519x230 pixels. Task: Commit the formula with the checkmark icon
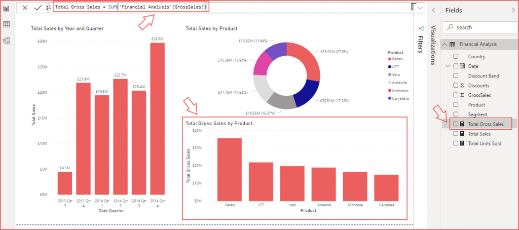pos(38,8)
